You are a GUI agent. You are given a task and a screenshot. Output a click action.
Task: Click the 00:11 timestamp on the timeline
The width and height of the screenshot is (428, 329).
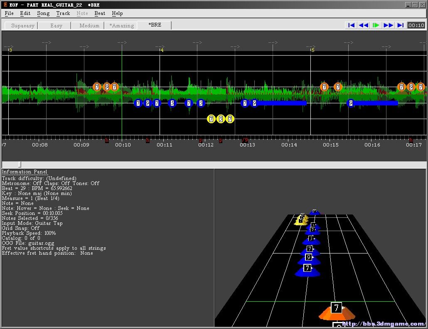pyautogui.click(x=164, y=145)
